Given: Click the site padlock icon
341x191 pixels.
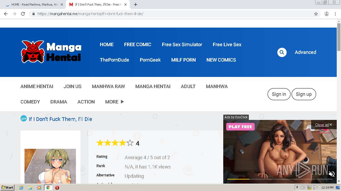Looking at the screenshot, I should point(33,14).
